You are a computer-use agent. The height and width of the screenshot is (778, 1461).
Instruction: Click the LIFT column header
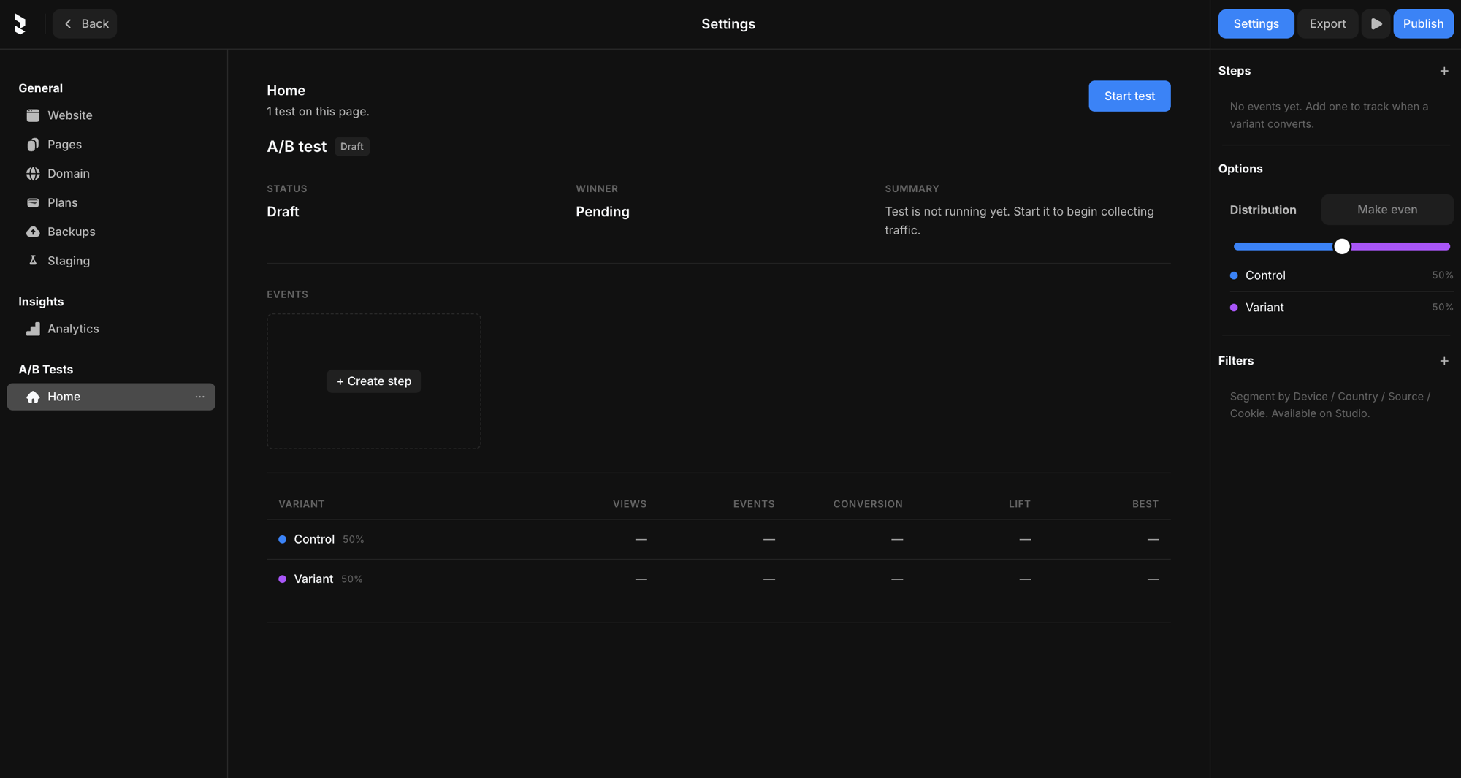point(1019,504)
